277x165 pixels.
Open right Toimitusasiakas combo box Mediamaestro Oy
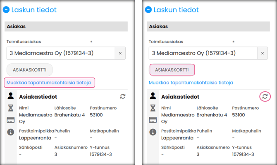click(x=202, y=53)
